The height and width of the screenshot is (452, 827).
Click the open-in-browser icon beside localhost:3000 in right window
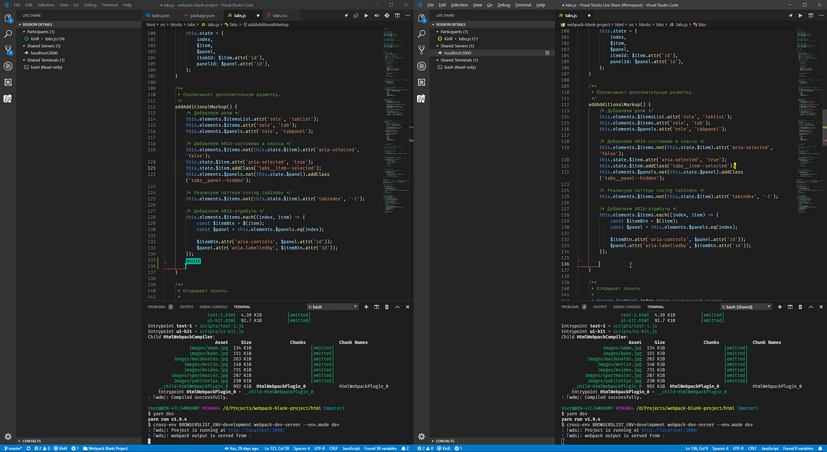click(x=547, y=53)
